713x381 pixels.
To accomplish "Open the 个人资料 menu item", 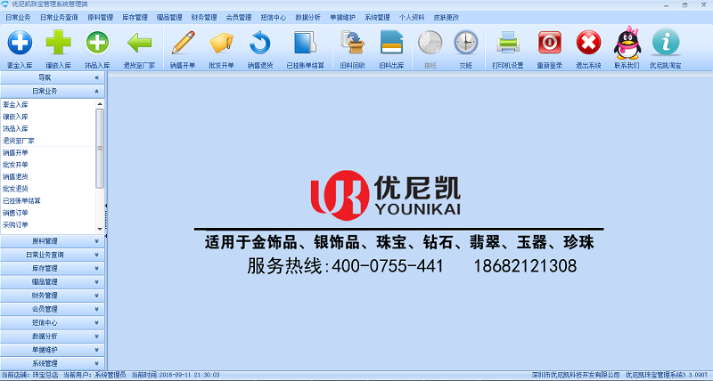I will coord(412,17).
